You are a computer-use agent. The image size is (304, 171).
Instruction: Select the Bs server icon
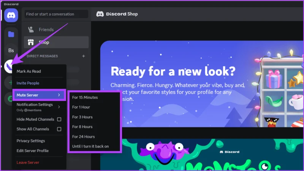pos(11,50)
